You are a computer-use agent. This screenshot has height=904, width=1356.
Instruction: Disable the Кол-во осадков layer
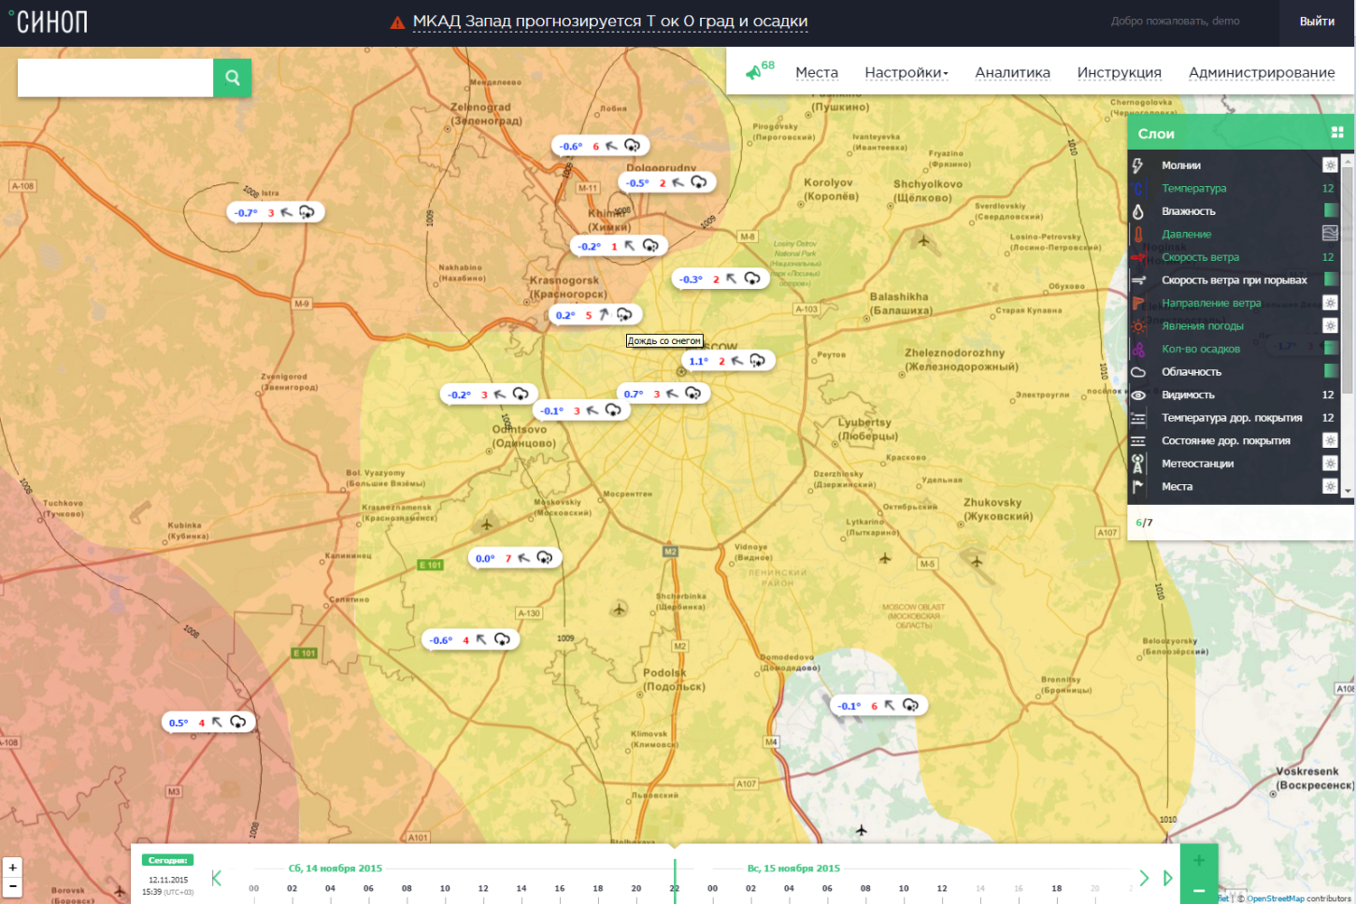pyautogui.click(x=1200, y=350)
